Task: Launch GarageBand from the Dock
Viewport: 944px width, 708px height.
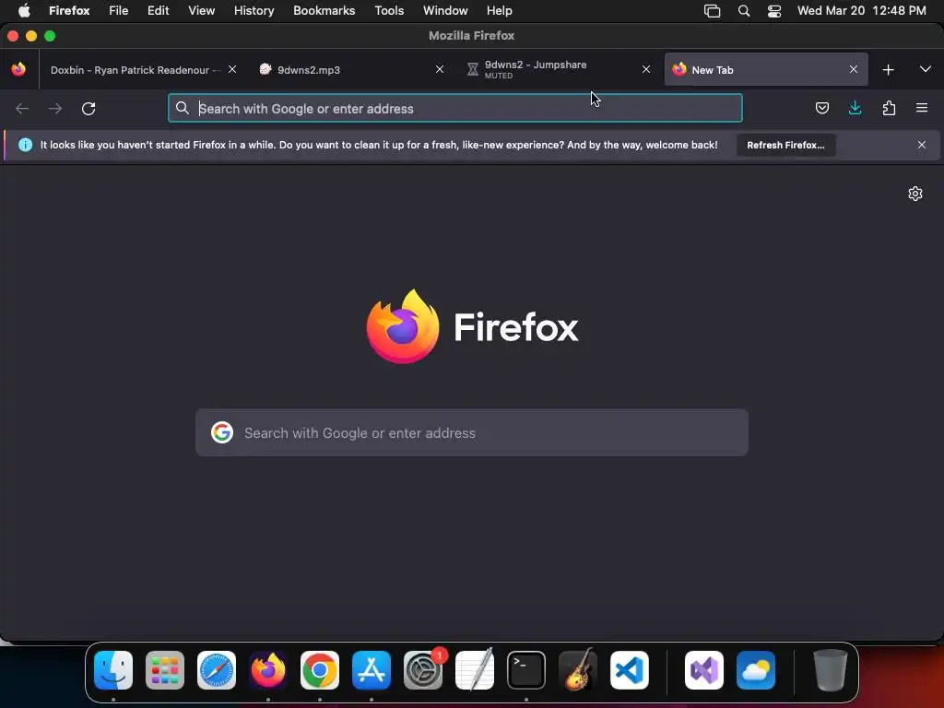Action: click(x=578, y=669)
